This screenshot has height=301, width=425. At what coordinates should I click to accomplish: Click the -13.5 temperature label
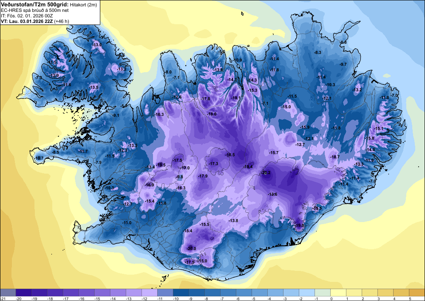click(94, 87)
